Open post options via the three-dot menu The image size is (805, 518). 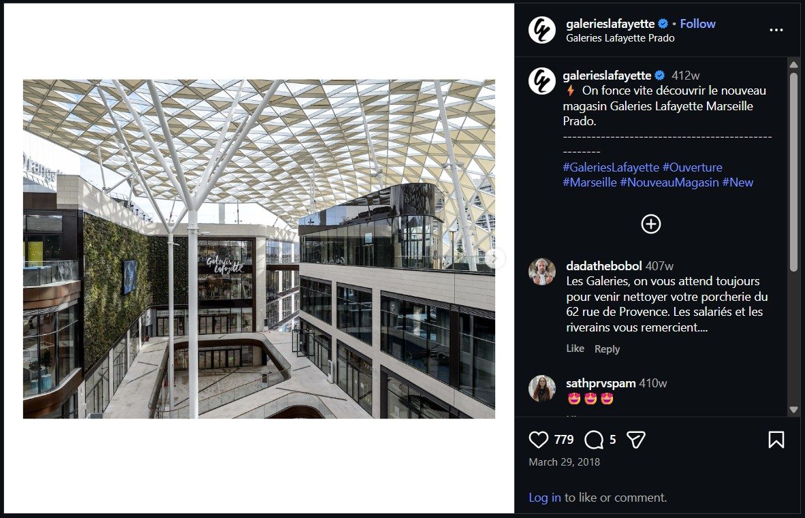tap(776, 29)
